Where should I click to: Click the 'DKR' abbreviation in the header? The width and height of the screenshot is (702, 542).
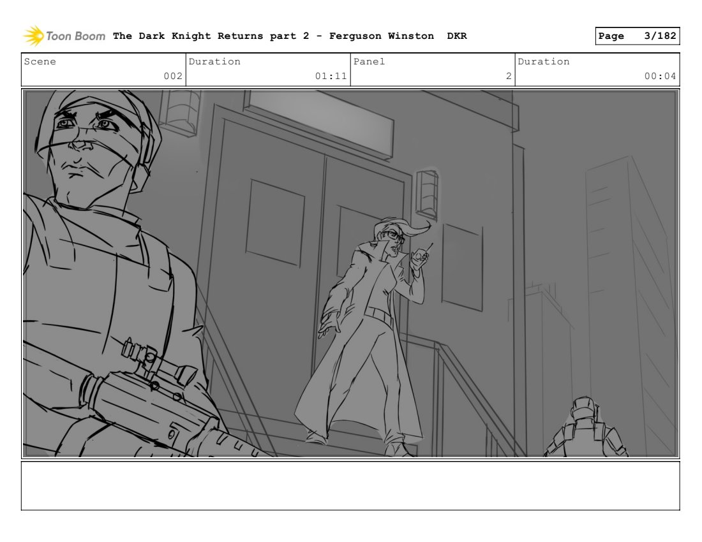coord(457,36)
